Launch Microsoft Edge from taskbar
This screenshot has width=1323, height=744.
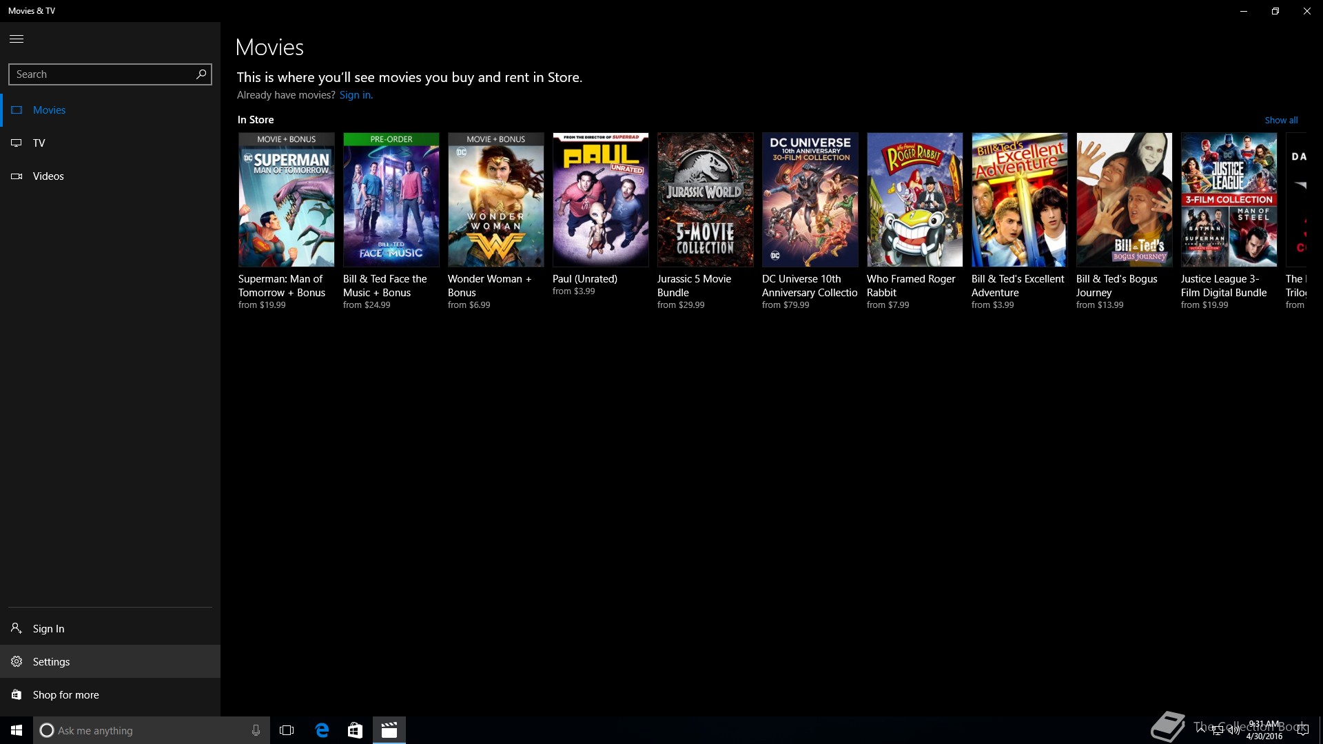322,730
